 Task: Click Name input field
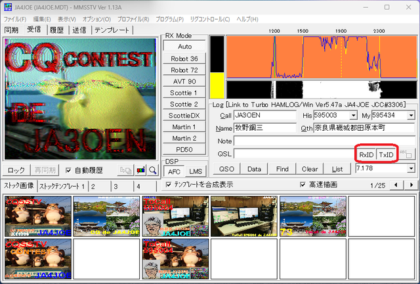coord(265,128)
